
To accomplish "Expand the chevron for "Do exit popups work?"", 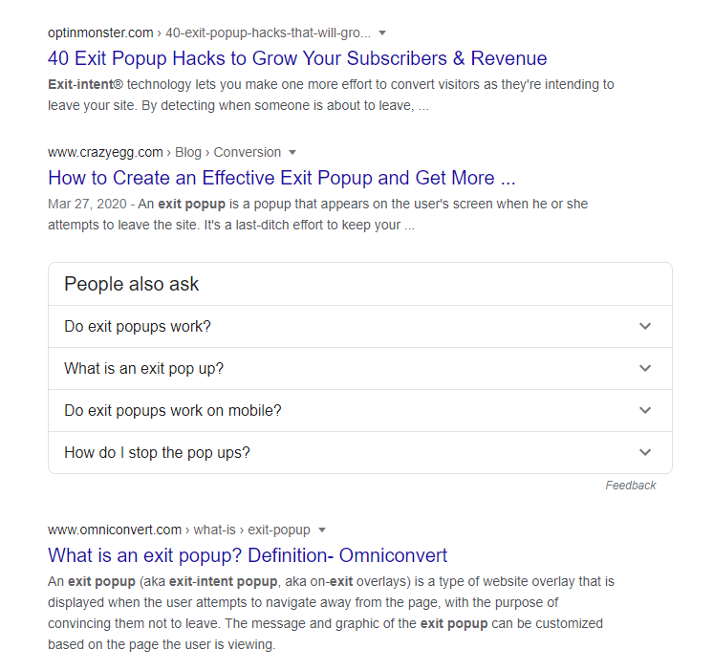I will pos(645,326).
